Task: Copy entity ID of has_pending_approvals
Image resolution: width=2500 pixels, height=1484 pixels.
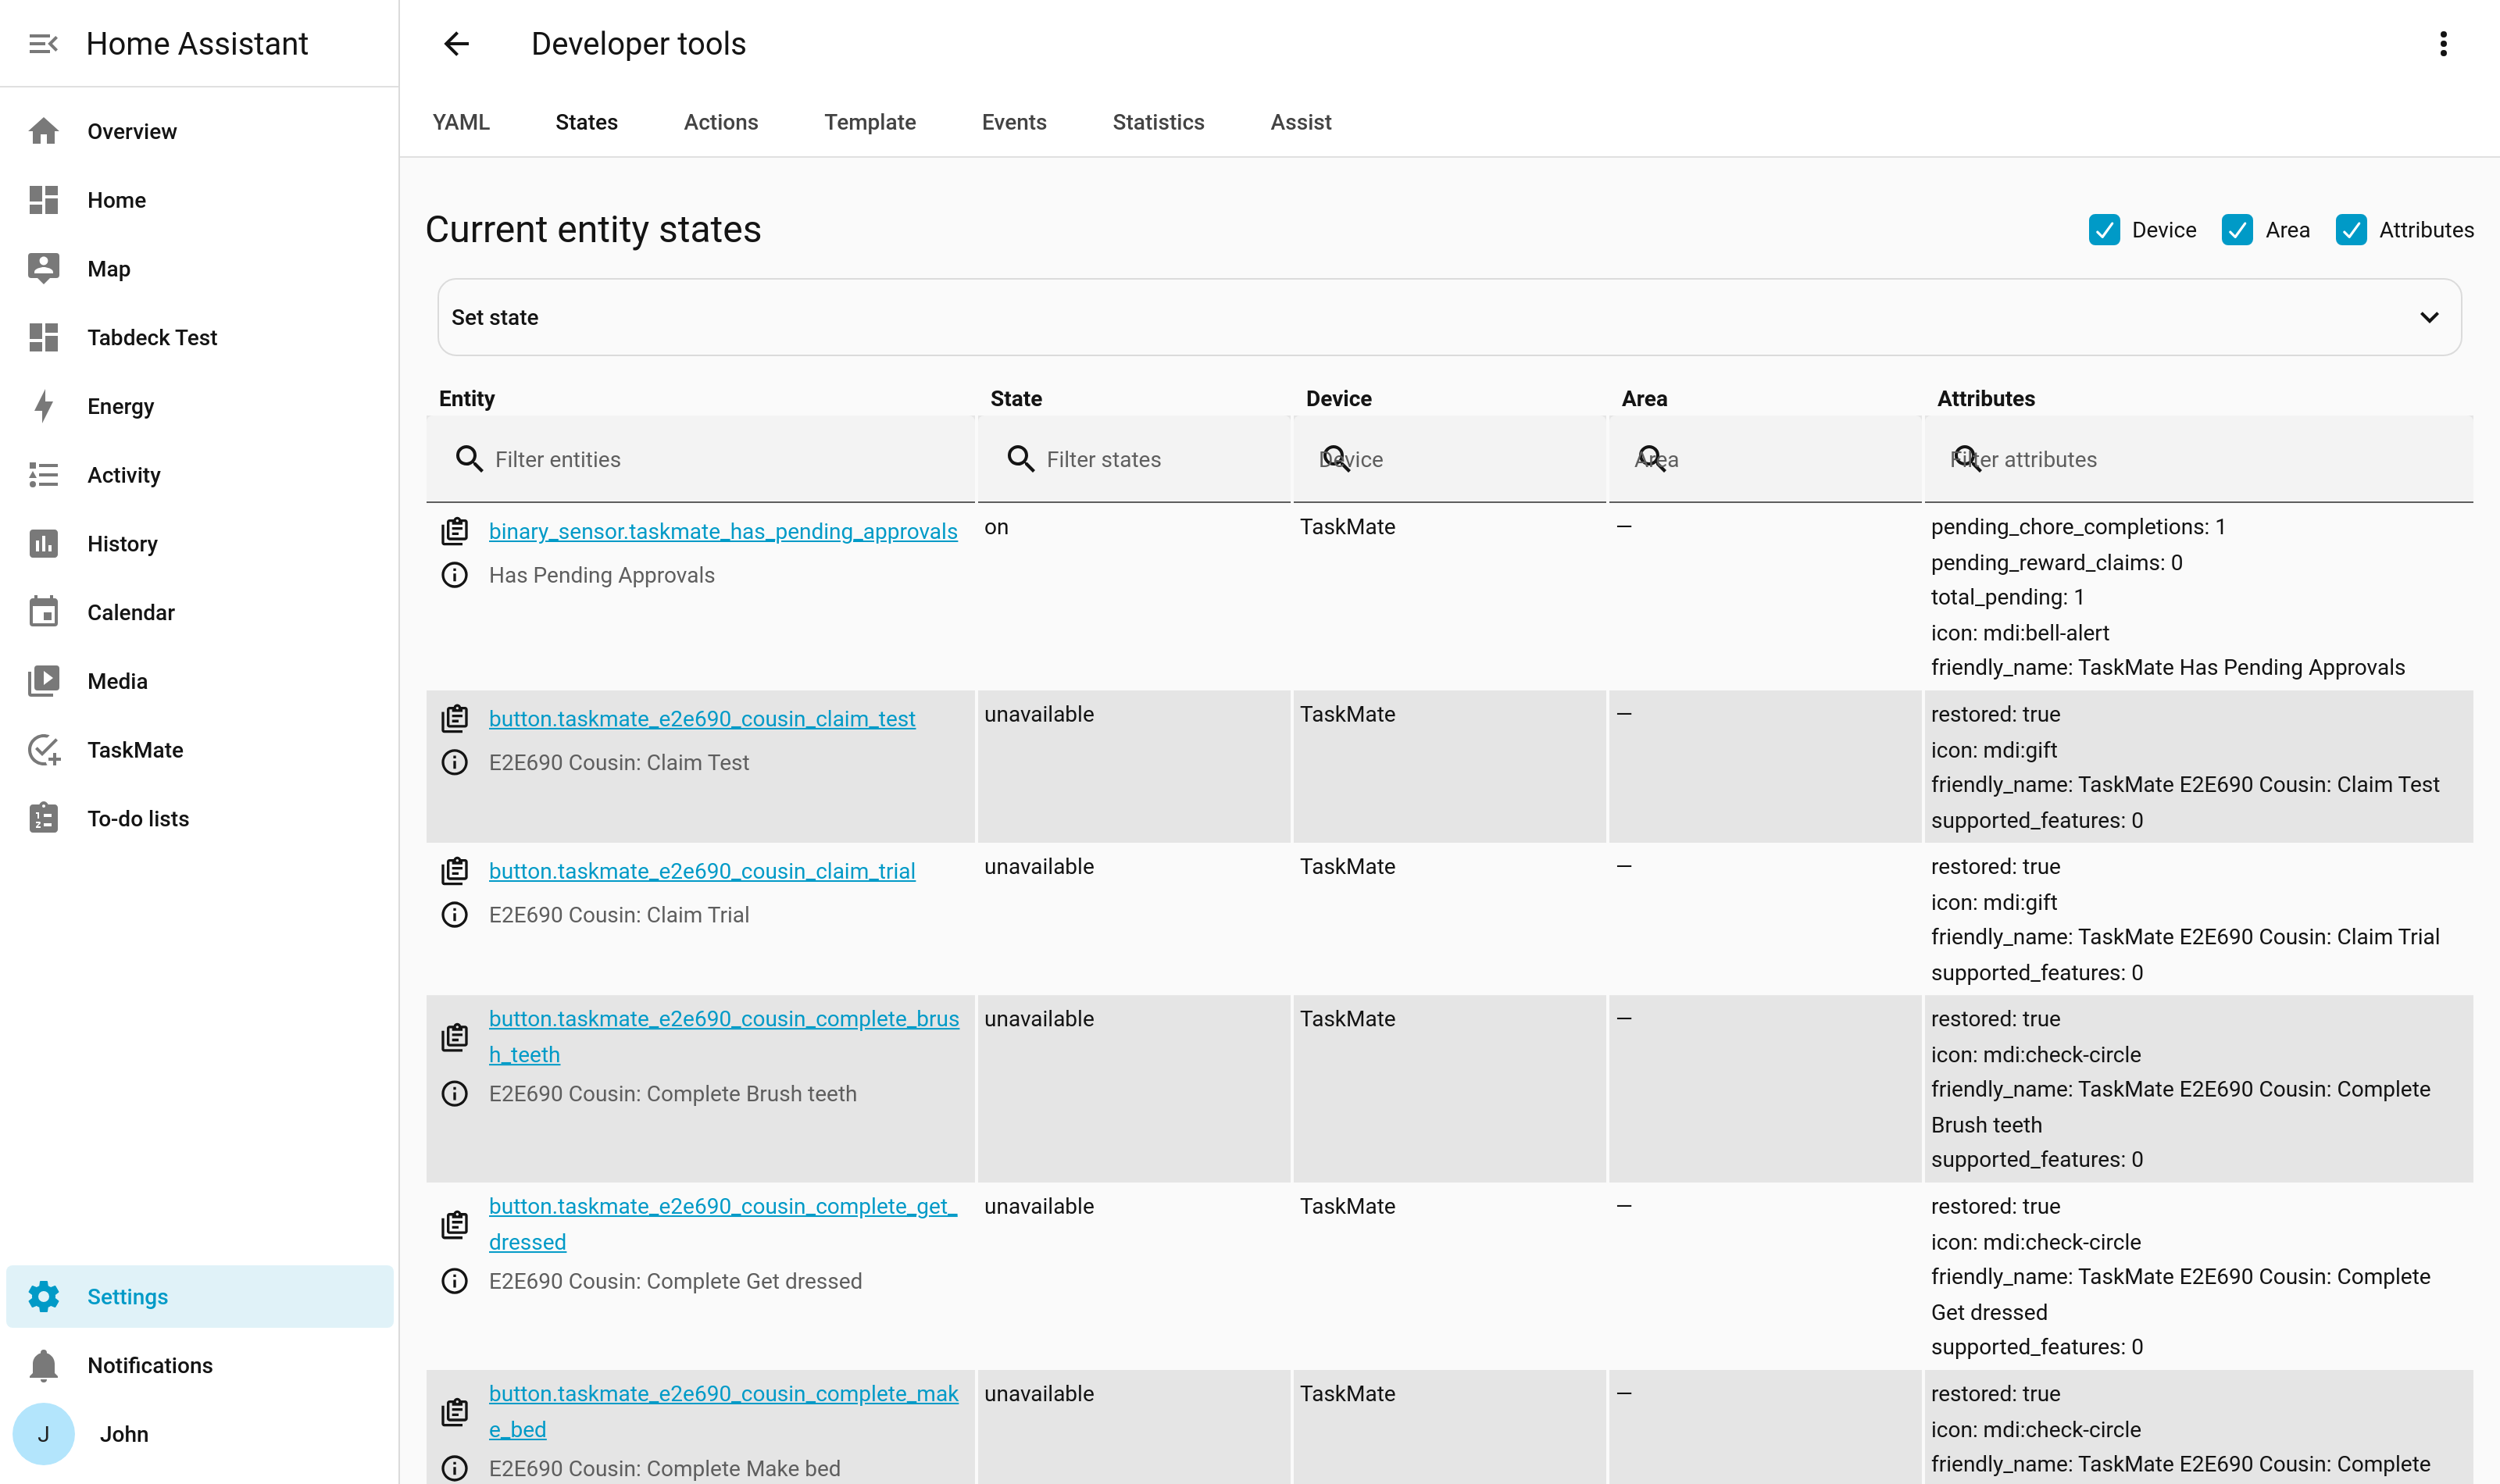Action: tap(455, 531)
